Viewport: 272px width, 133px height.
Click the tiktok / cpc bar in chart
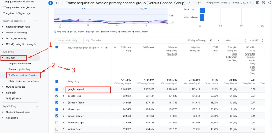click(x=202, y=10)
